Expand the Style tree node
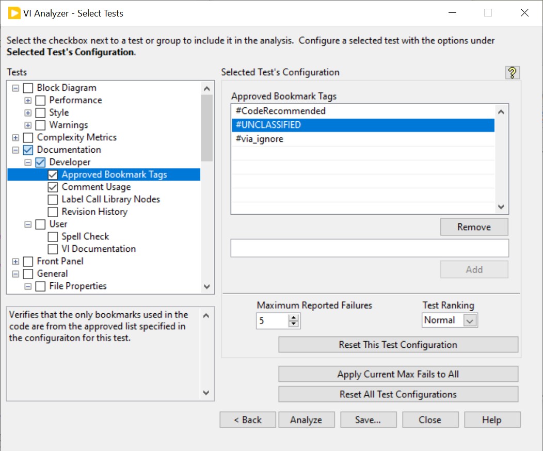Screen dimensions: 543x451 (x=28, y=113)
